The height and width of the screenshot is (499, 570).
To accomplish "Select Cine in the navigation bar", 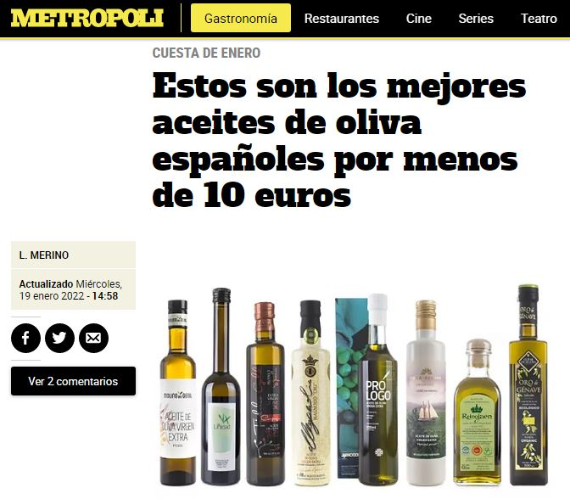I will point(419,18).
